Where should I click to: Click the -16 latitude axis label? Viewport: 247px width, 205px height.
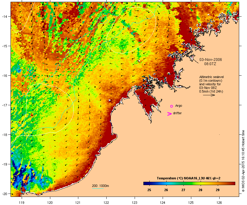point(5,76)
